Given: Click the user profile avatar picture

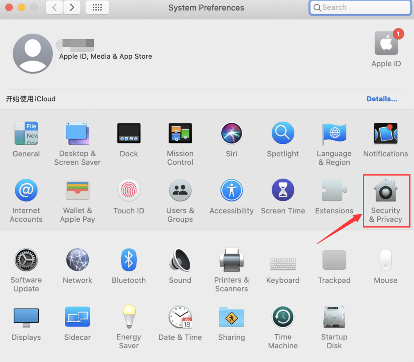Looking at the screenshot, I should [x=33, y=54].
